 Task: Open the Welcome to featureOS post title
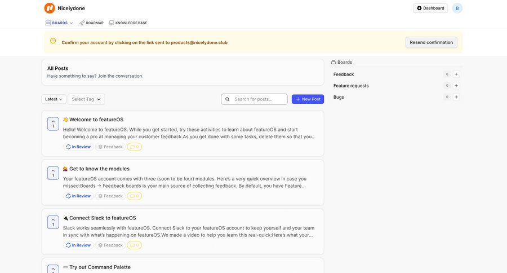pos(93,120)
